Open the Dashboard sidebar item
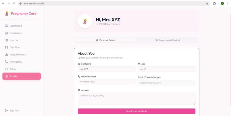The width and height of the screenshot is (231, 116). click(x=21, y=26)
